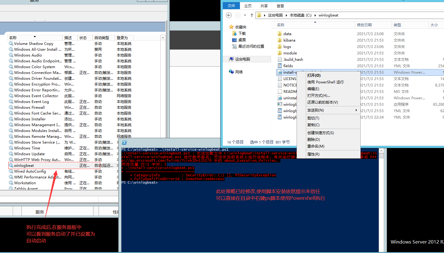Open the data folder icon
This screenshot has height=253, width=444.
(x=279, y=34)
